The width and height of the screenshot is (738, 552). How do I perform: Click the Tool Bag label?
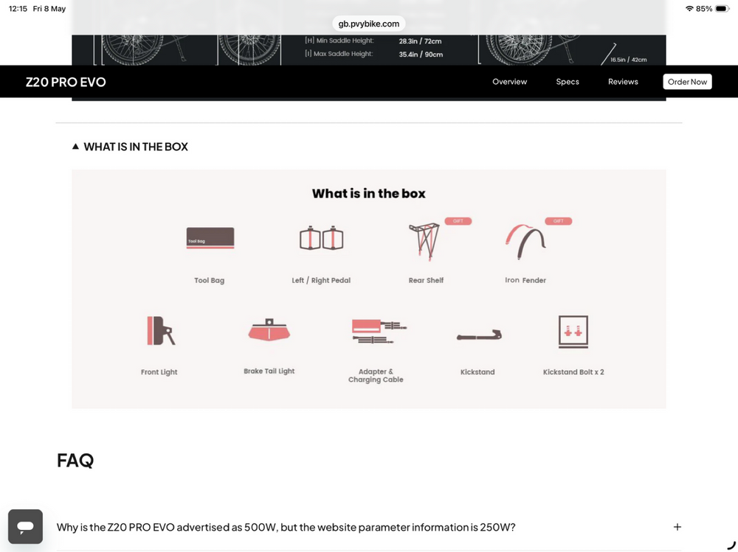(x=210, y=280)
